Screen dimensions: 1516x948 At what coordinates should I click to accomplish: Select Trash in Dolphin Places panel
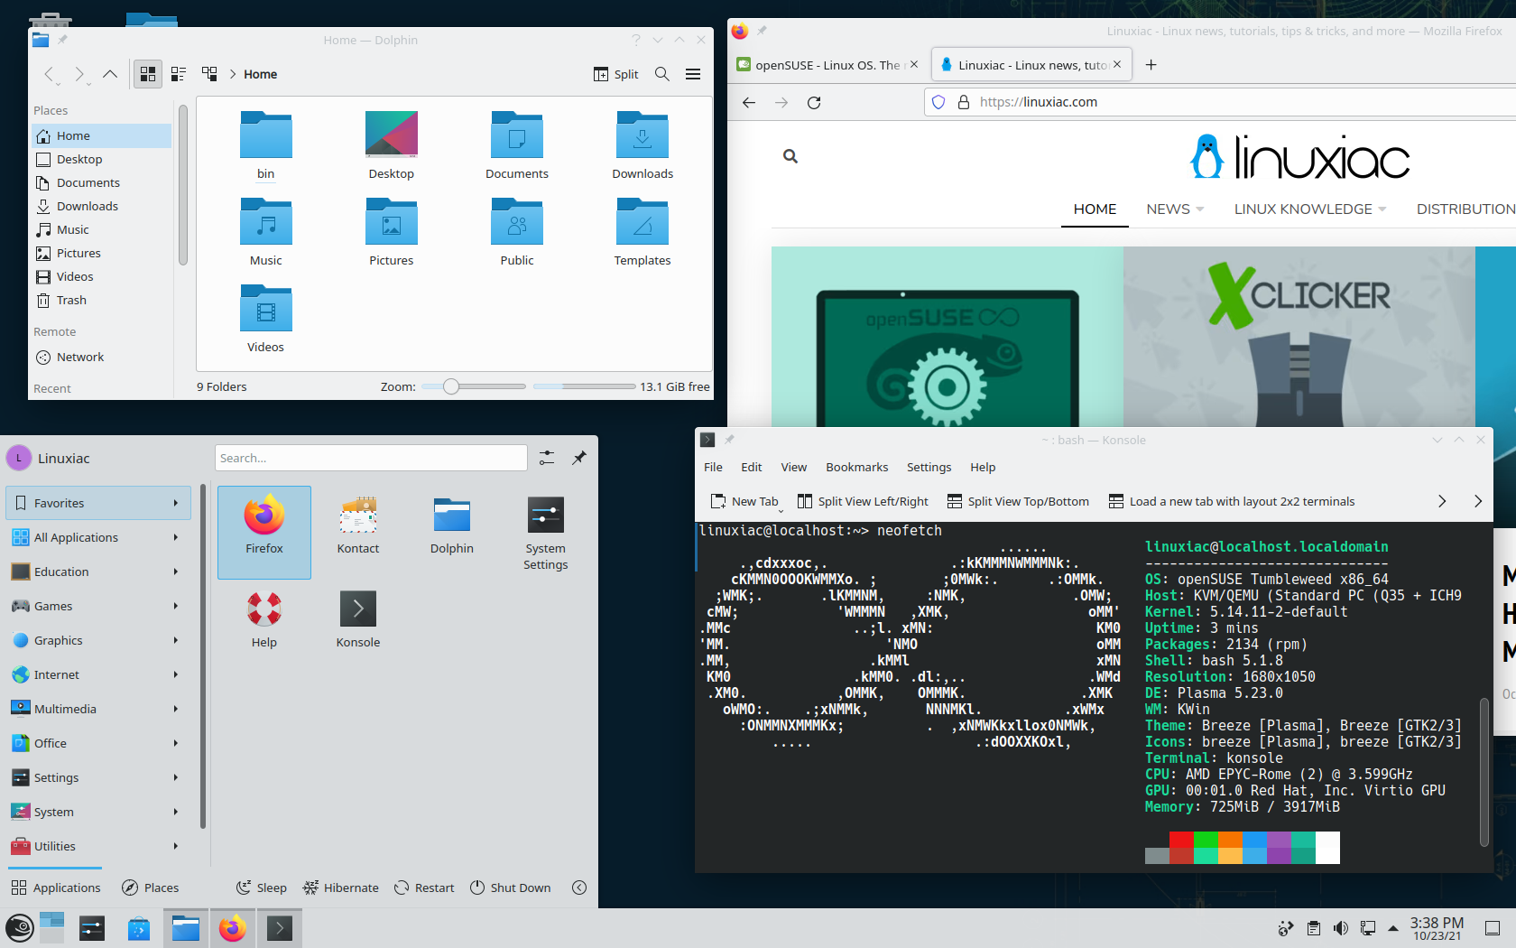point(101,300)
